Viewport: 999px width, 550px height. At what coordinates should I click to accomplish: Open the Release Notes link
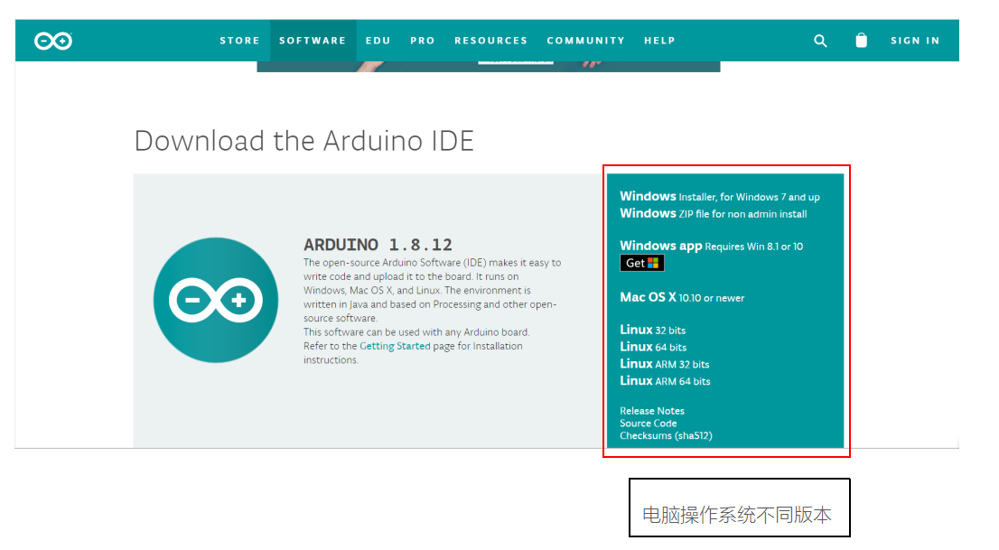coord(652,411)
